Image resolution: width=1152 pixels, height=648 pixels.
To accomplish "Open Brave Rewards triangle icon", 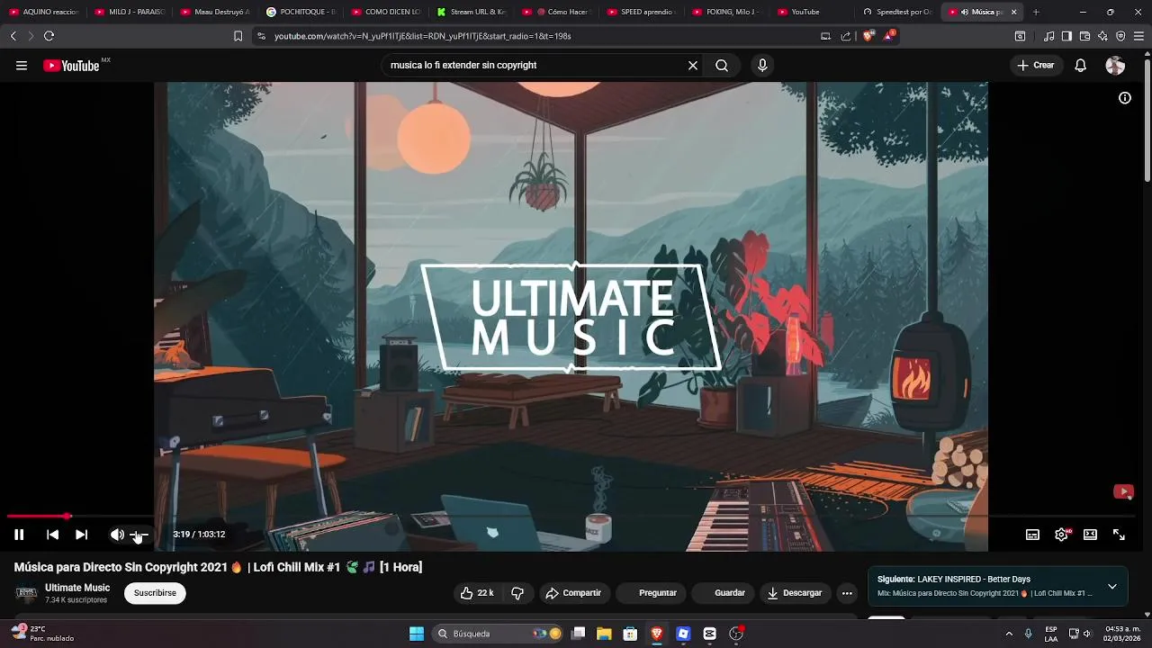I will click(x=889, y=36).
